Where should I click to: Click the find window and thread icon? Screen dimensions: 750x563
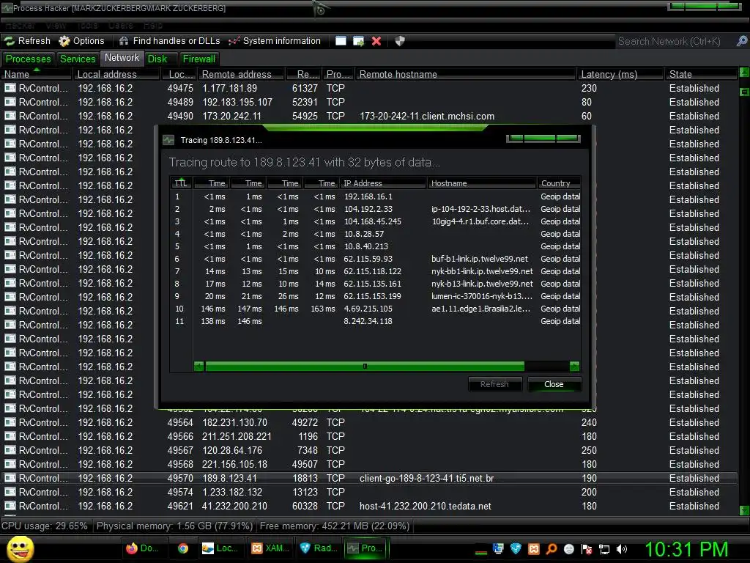358,41
